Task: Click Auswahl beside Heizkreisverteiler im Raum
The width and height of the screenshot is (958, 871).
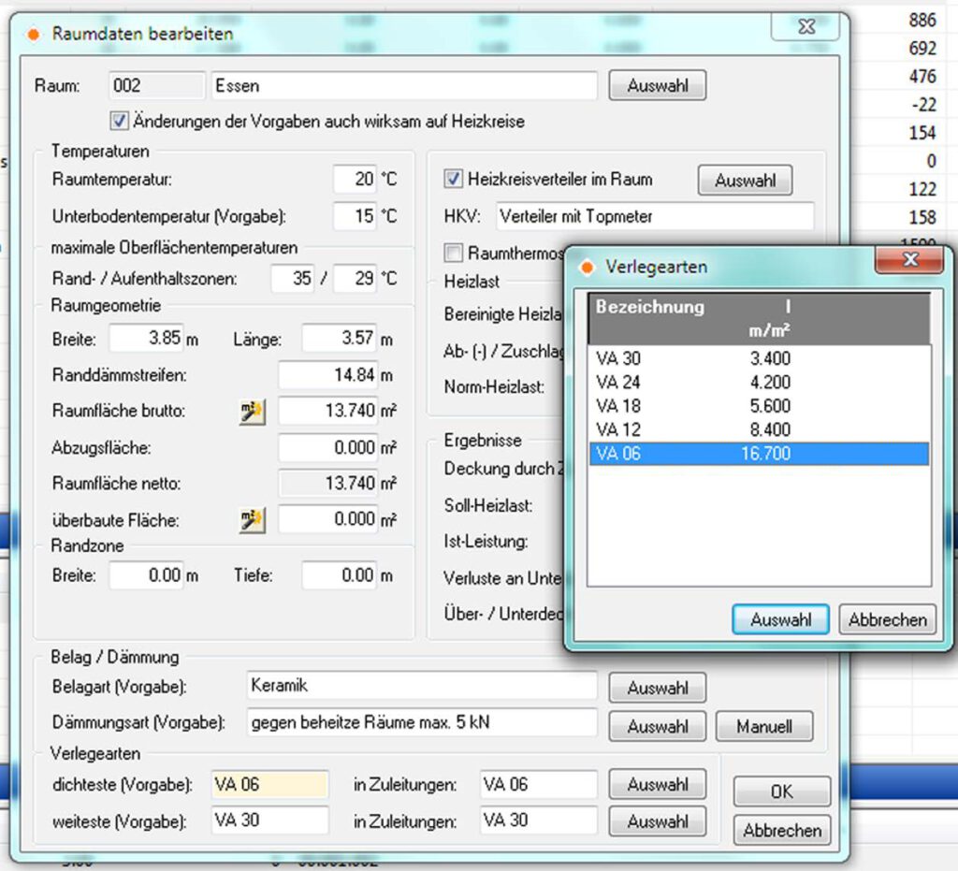Action: 746,181
